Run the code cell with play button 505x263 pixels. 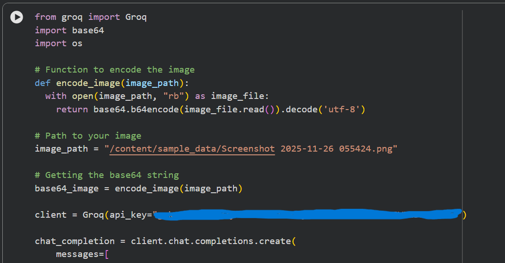[x=17, y=17]
